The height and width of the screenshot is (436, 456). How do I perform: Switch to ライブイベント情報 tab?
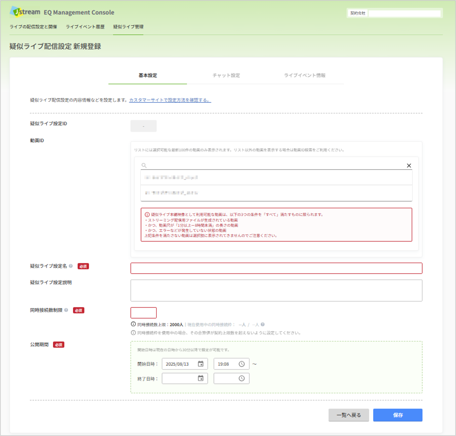tap(305, 76)
